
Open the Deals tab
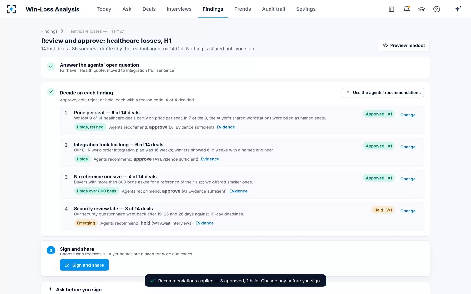click(149, 9)
